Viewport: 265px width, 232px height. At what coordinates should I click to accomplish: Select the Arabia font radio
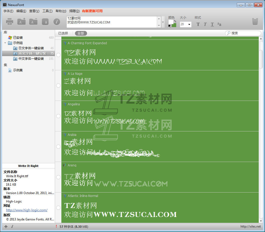point(58,146)
